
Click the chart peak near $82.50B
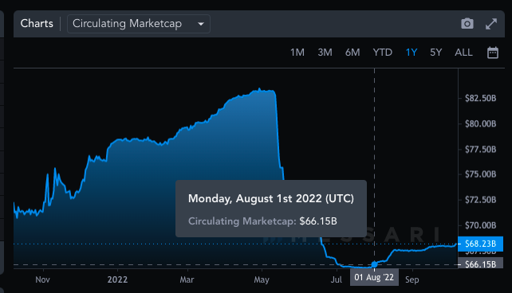[260, 88]
